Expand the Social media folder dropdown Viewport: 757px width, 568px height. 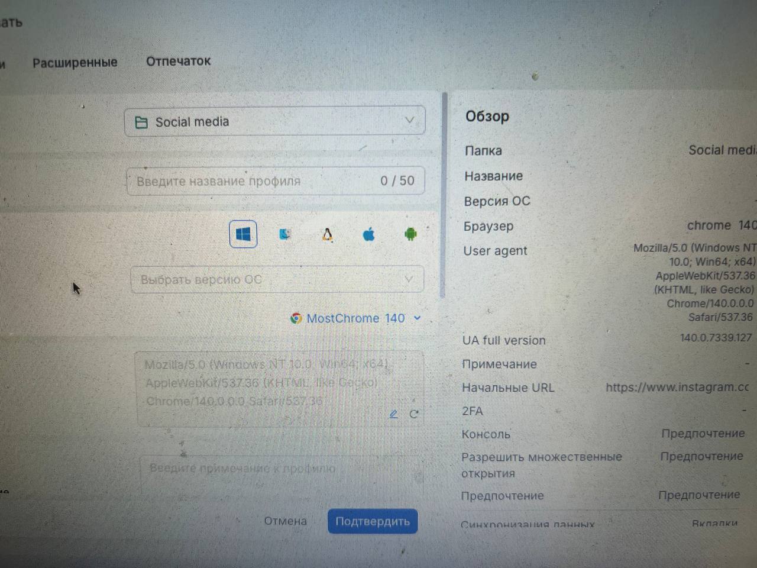coord(275,121)
